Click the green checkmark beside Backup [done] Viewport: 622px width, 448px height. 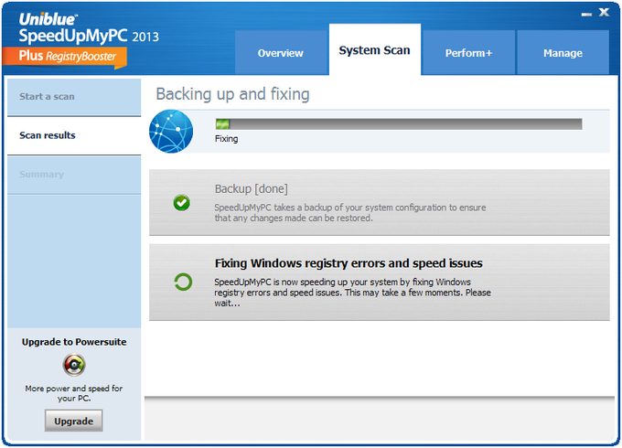point(182,203)
